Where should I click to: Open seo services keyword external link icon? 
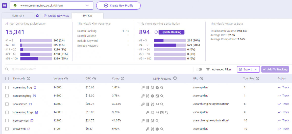(x=32, y=121)
